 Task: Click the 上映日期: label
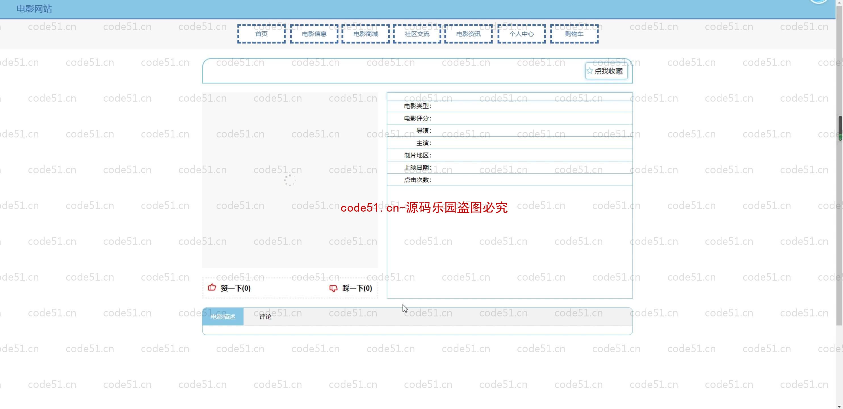click(418, 168)
